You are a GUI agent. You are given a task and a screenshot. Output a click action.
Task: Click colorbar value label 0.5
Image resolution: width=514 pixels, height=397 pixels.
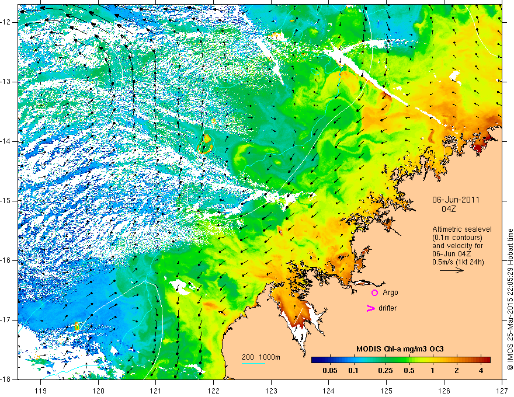[409, 371]
